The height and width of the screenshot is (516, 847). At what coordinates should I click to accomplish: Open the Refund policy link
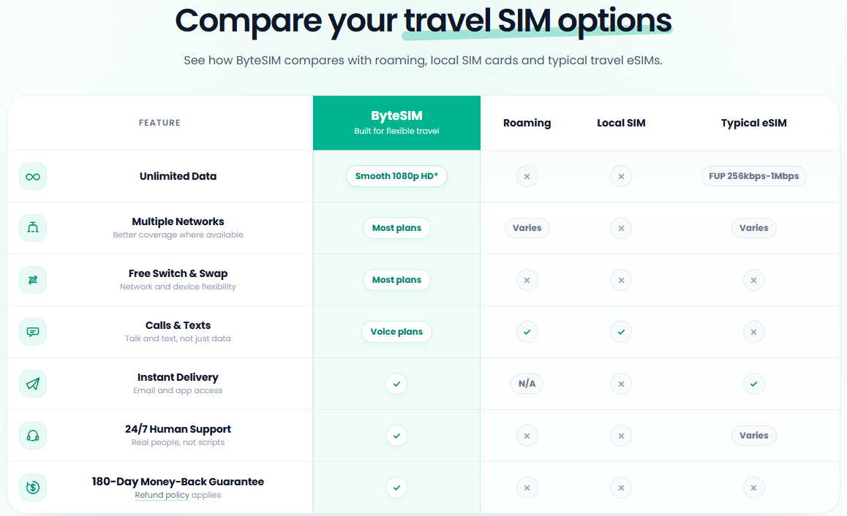[x=162, y=495]
